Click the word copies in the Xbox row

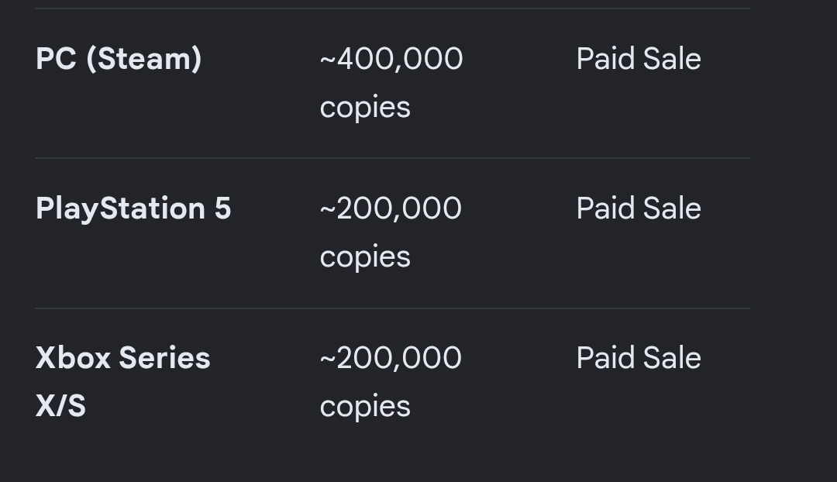[365, 408]
